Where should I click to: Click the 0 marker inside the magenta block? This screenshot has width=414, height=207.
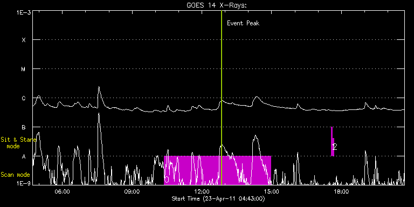[x=167, y=180]
